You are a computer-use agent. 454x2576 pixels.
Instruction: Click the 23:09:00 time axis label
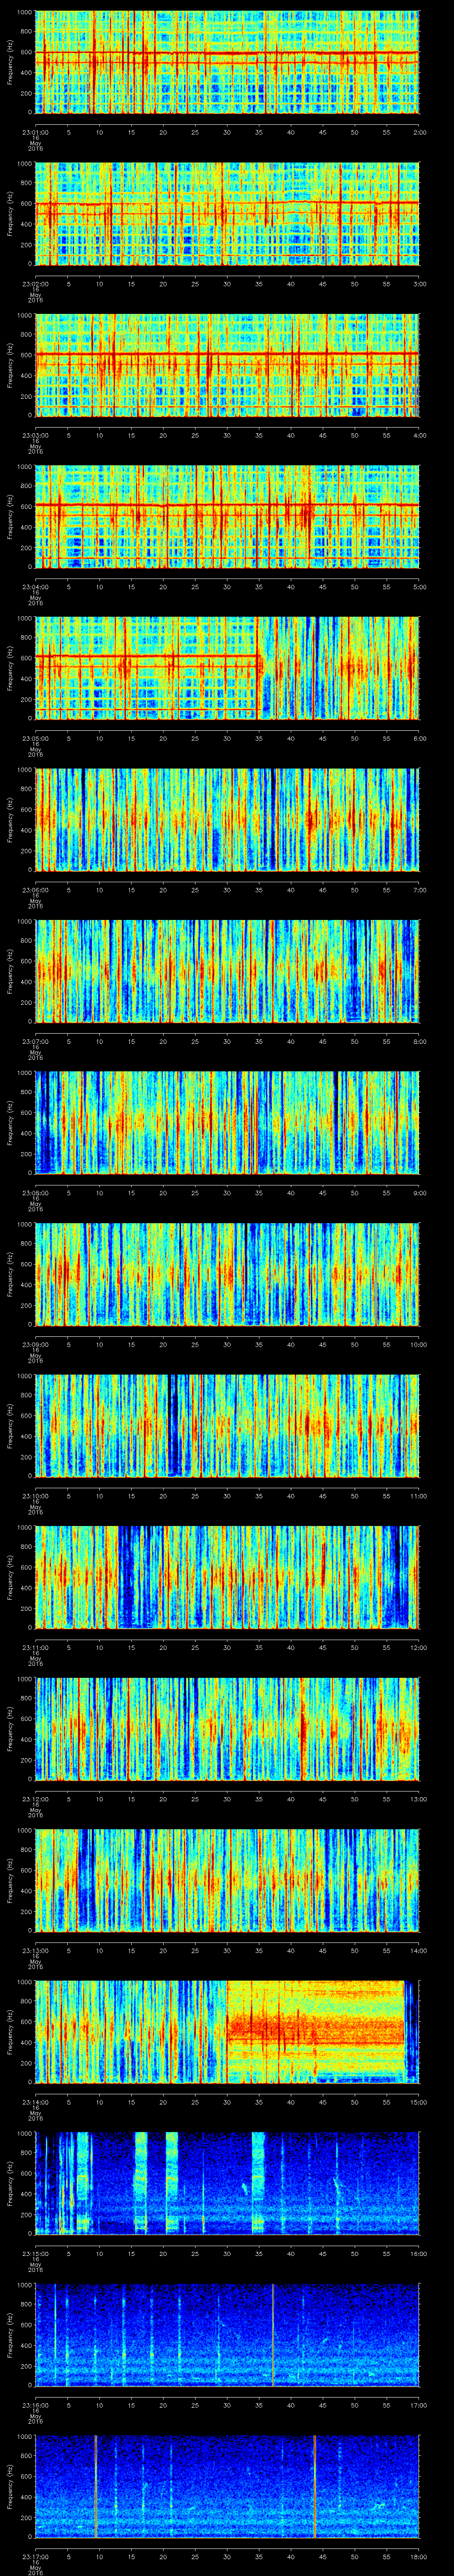(36, 1344)
